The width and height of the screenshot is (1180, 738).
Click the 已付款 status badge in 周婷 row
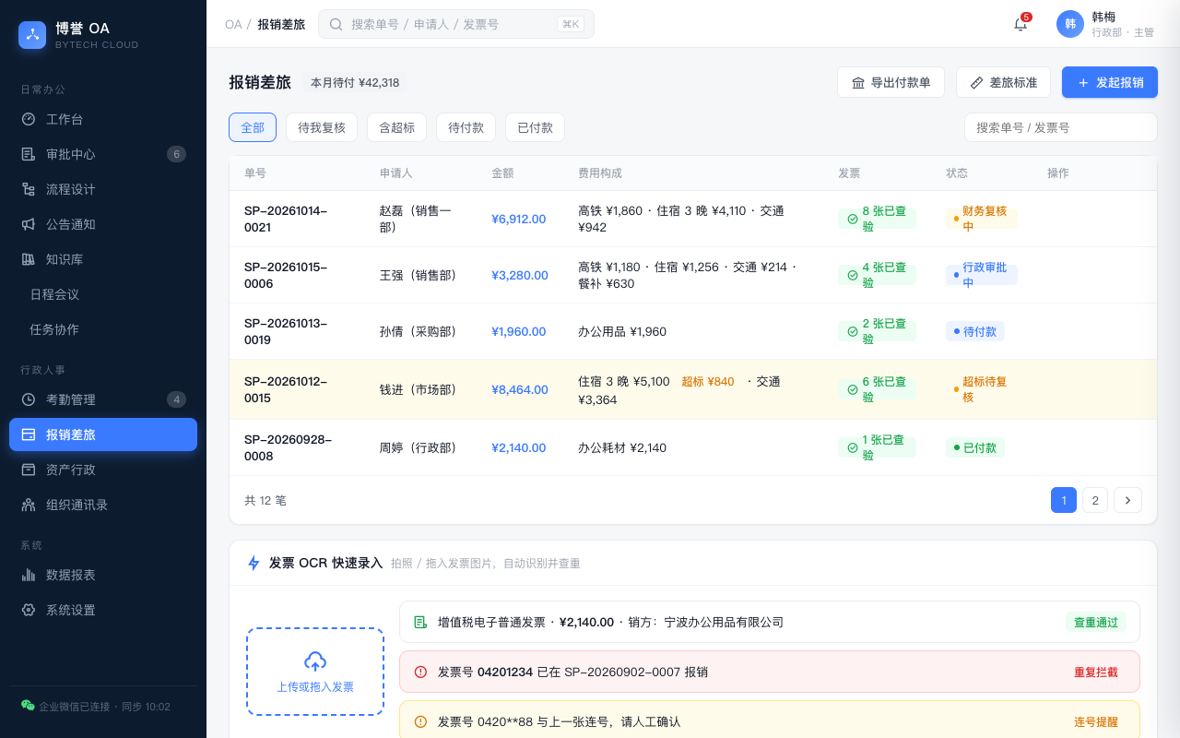[975, 447]
